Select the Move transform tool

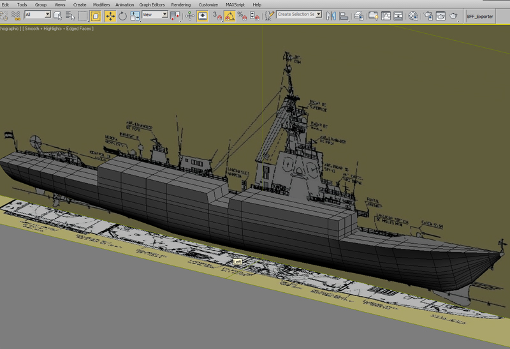(x=110, y=16)
